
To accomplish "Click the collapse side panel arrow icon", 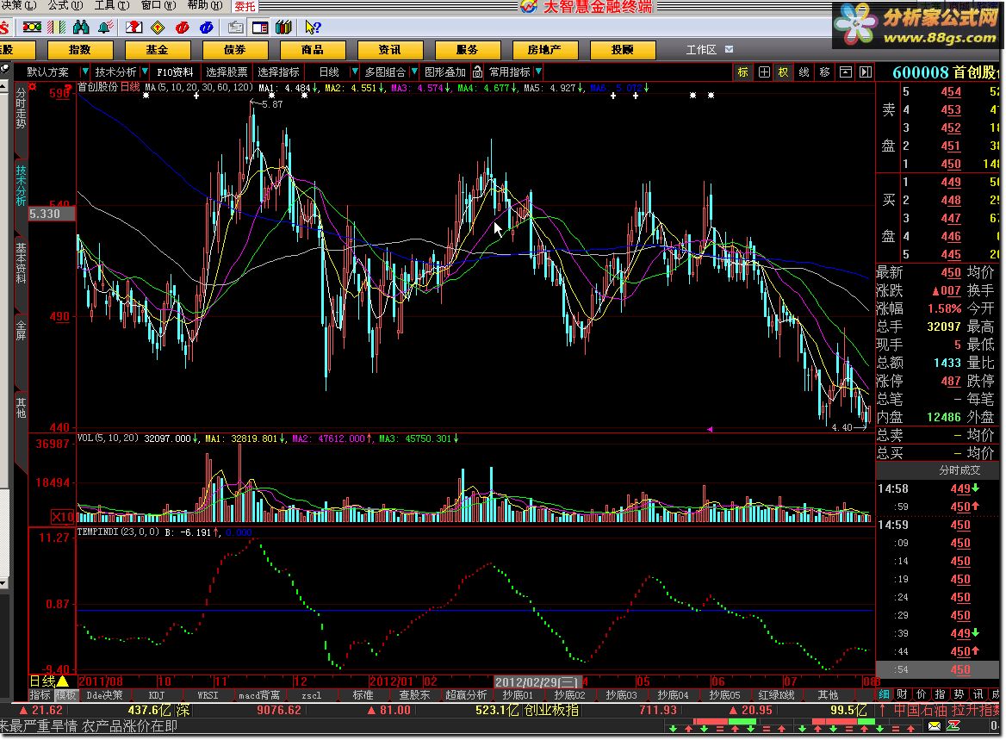I will [x=865, y=72].
